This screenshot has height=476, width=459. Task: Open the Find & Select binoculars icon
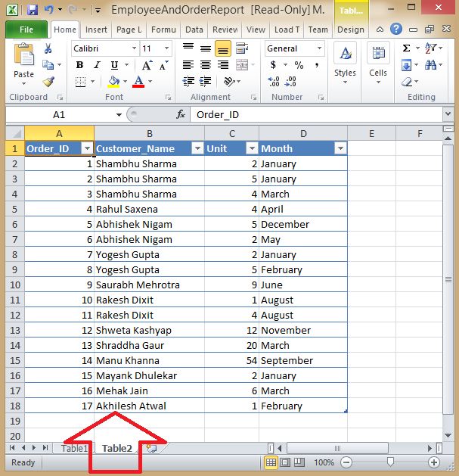[430, 64]
